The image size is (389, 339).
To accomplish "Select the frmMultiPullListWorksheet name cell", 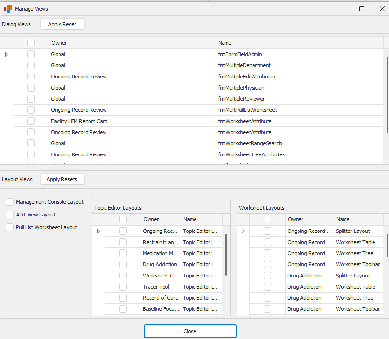I will [299, 110].
